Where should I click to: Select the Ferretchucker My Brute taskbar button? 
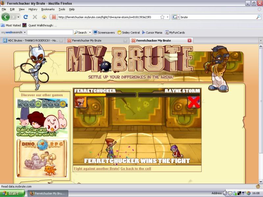pos(48,193)
